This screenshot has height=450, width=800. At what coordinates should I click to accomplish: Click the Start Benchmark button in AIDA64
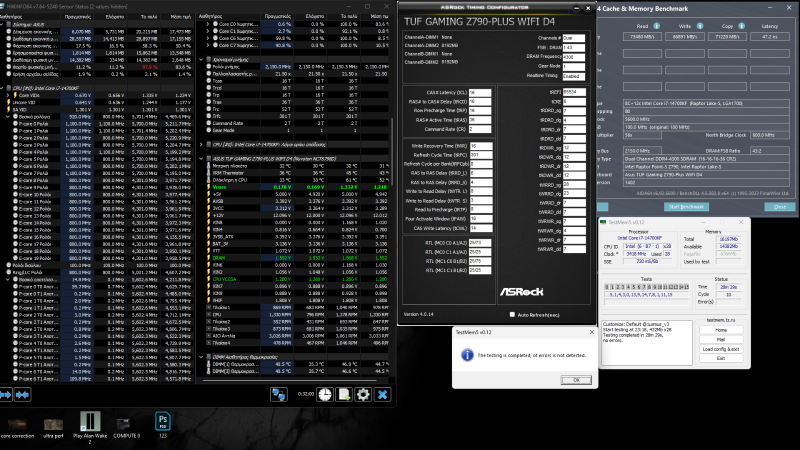686,206
